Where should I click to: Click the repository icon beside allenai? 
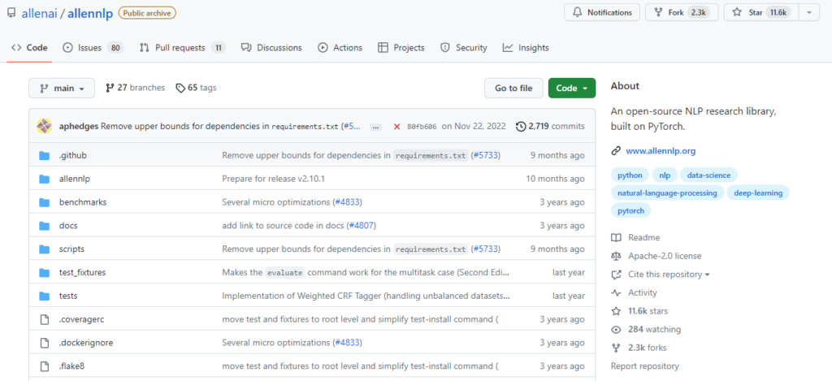click(x=11, y=13)
